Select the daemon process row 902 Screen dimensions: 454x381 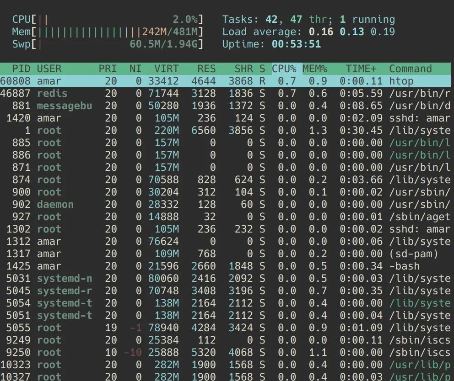coord(225,204)
